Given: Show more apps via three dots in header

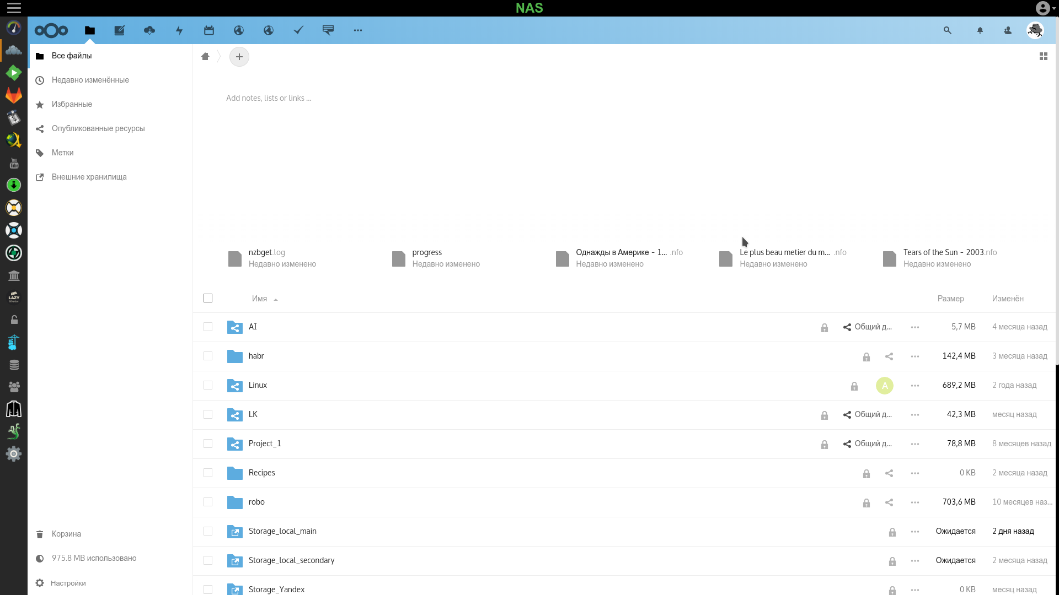Looking at the screenshot, I should [358, 30].
